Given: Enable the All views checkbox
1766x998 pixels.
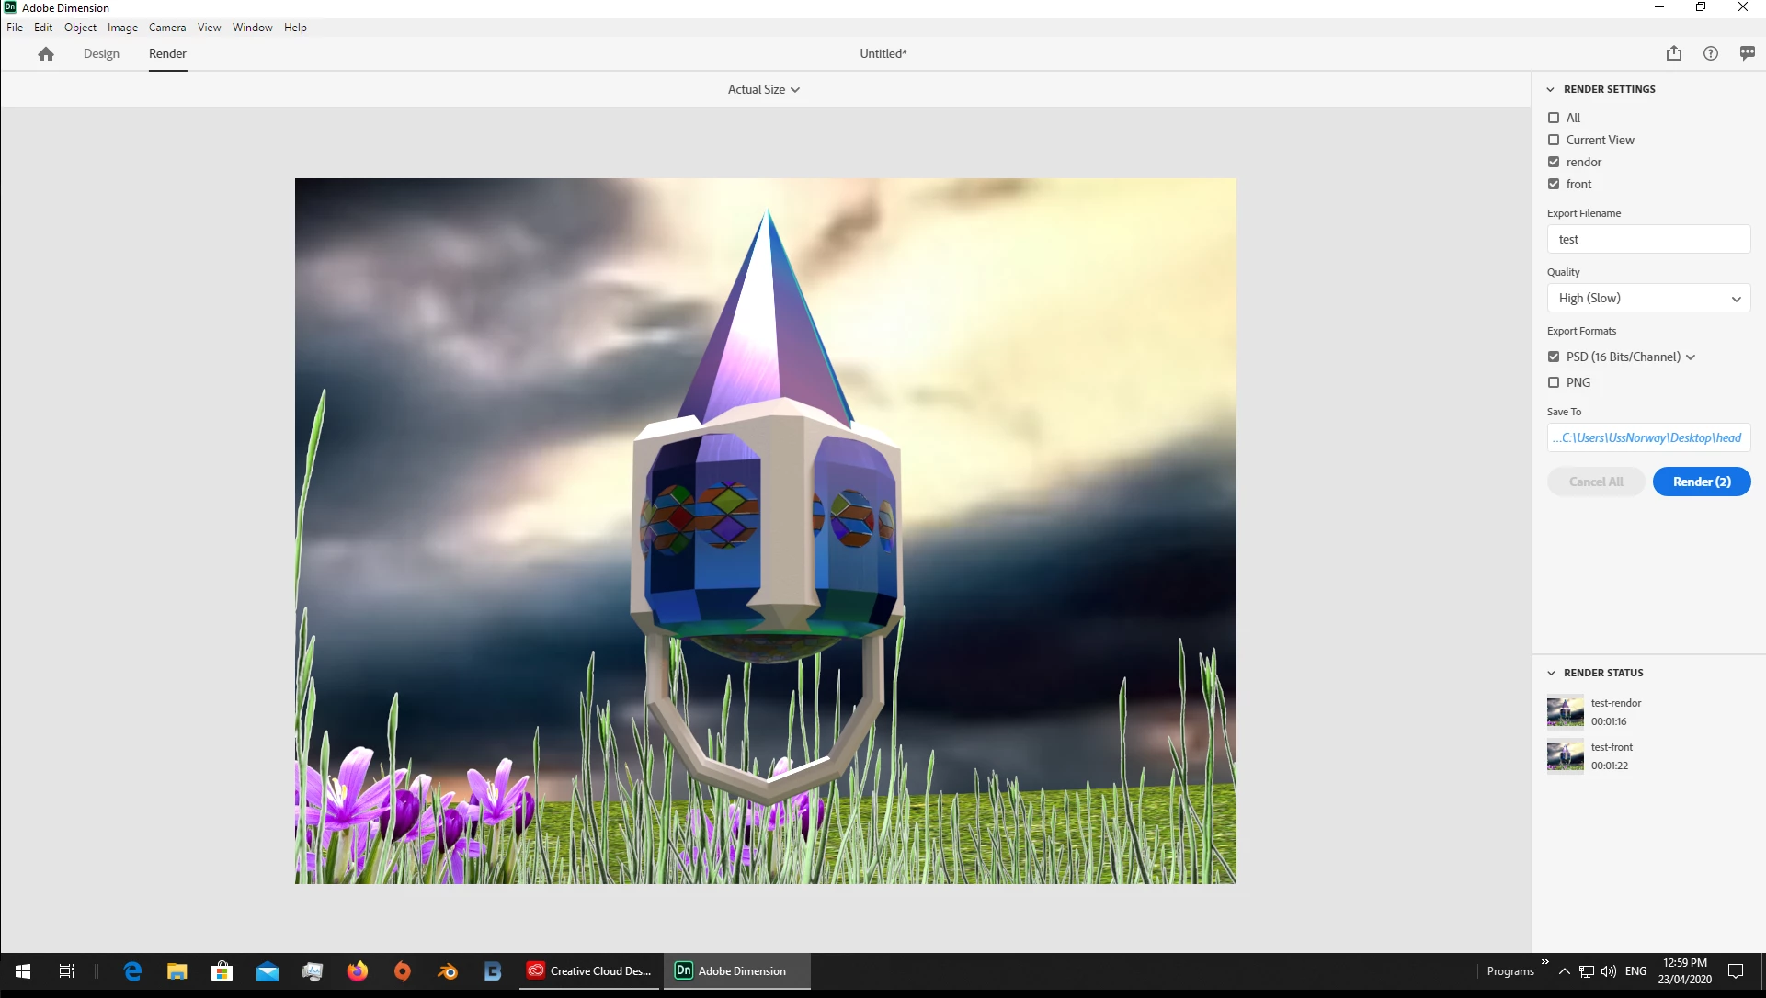Looking at the screenshot, I should [1554, 118].
